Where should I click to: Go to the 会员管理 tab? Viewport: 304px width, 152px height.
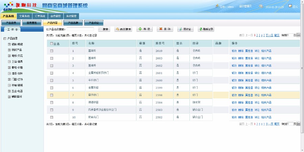tap(56, 16)
